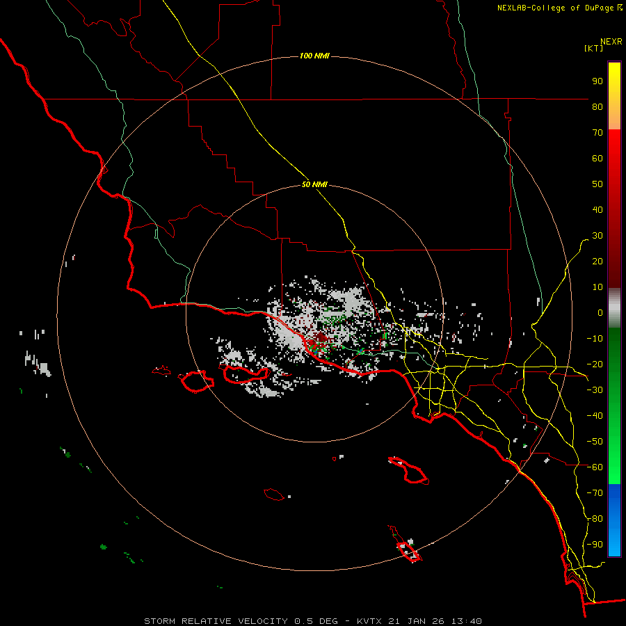
Task: Click the yellow top segment of color bar
Action: click(x=614, y=96)
